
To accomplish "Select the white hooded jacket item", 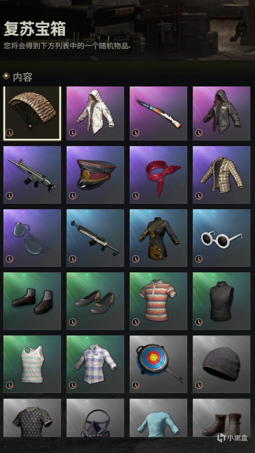I will 95,113.
